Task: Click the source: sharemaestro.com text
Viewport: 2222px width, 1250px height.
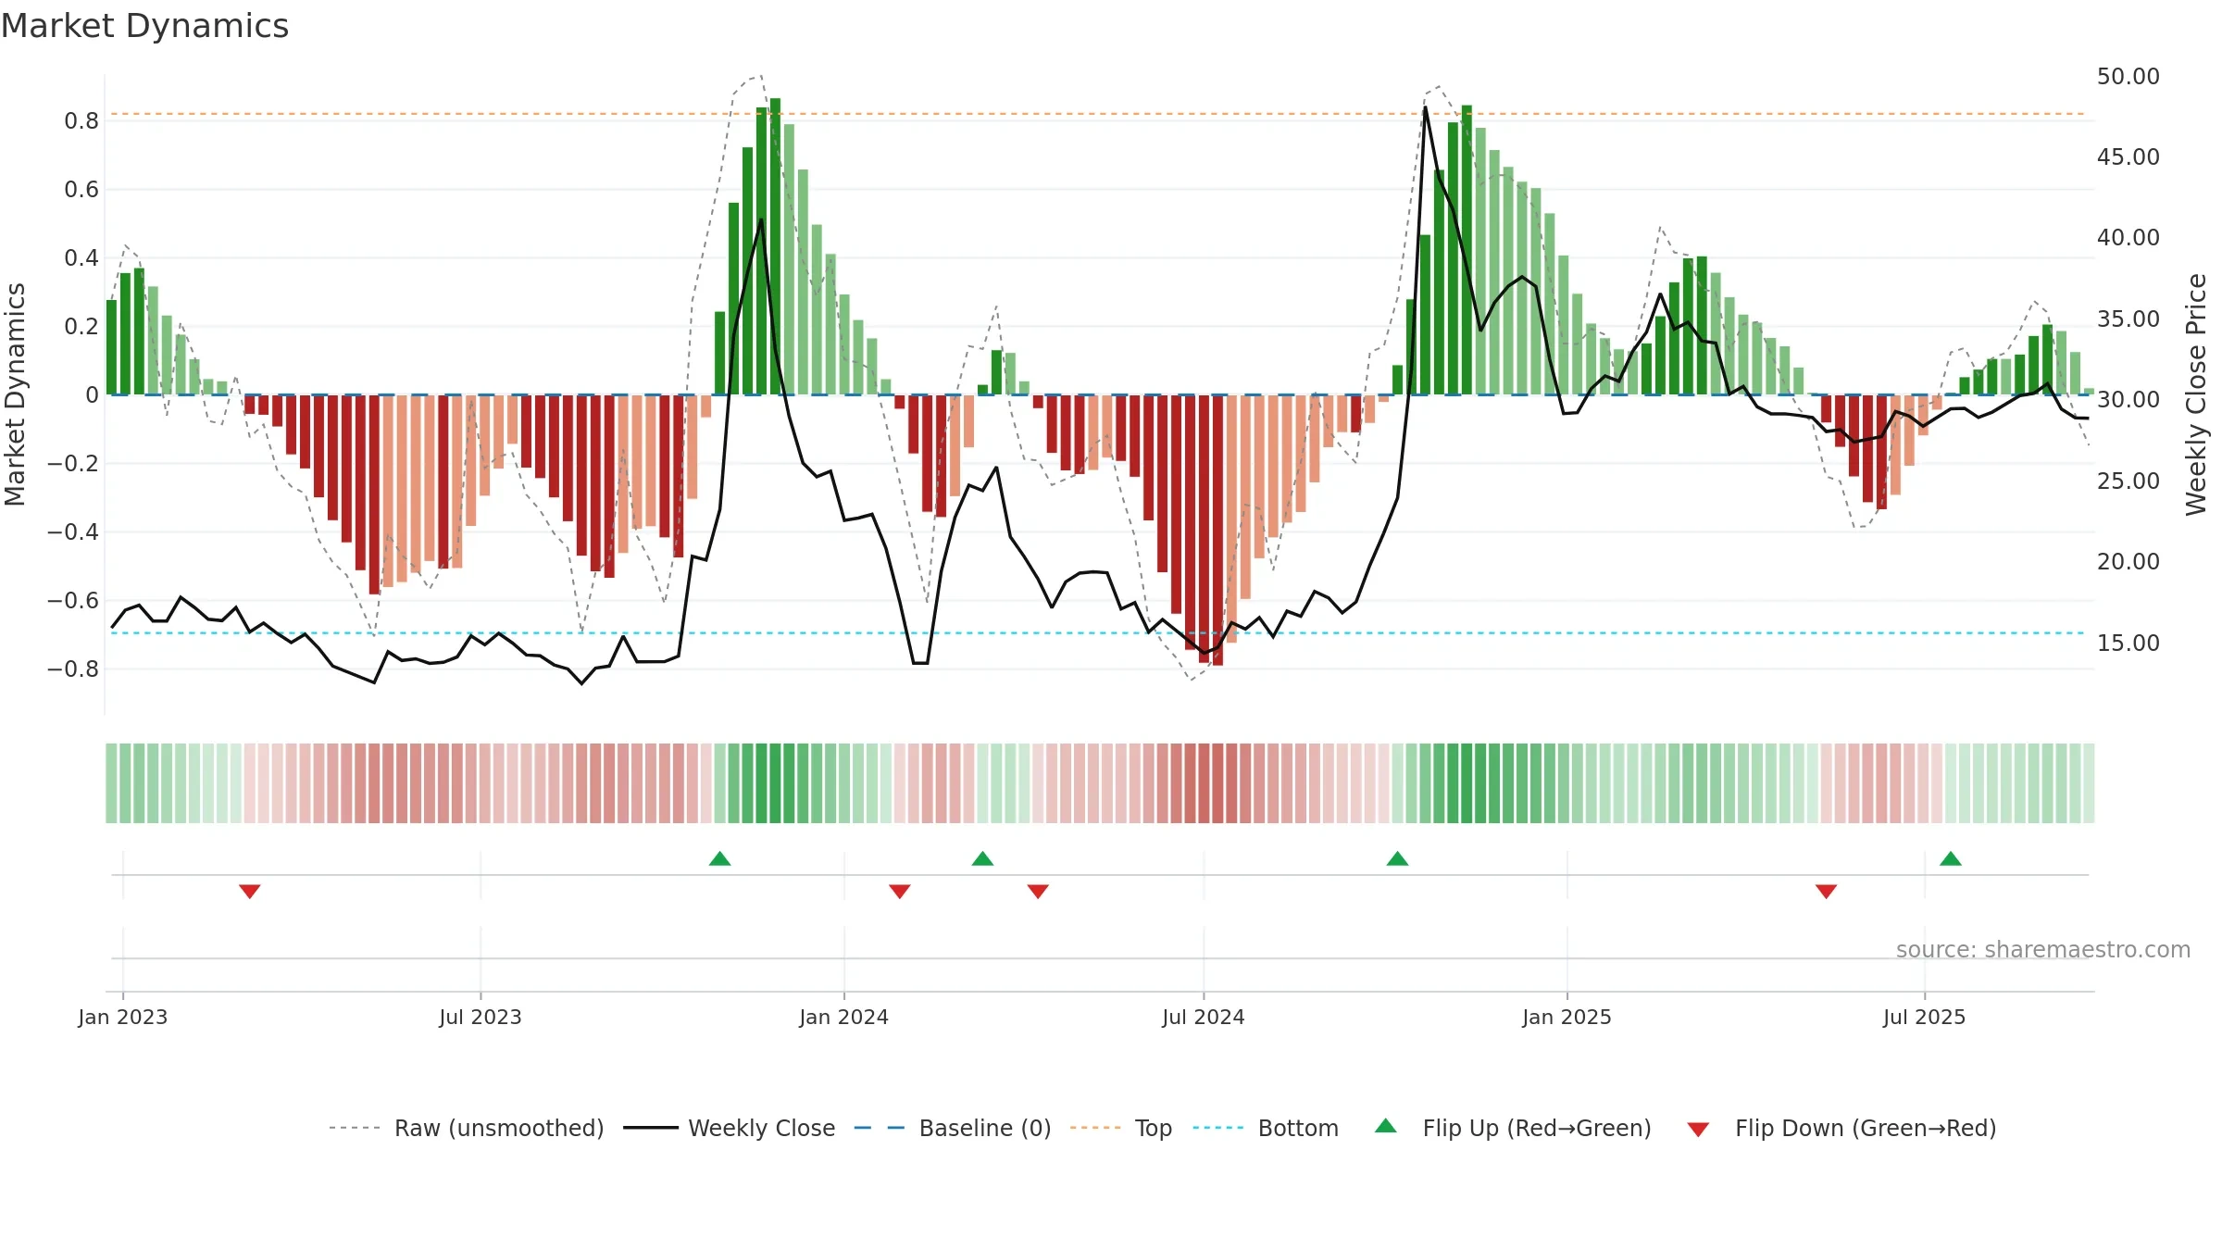Action: (x=2043, y=950)
